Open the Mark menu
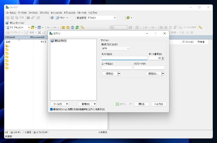Viewport: 217px width, 143px height. click(22, 13)
